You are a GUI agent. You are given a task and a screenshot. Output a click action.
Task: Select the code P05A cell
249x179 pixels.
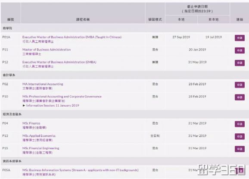[x=6, y=170]
